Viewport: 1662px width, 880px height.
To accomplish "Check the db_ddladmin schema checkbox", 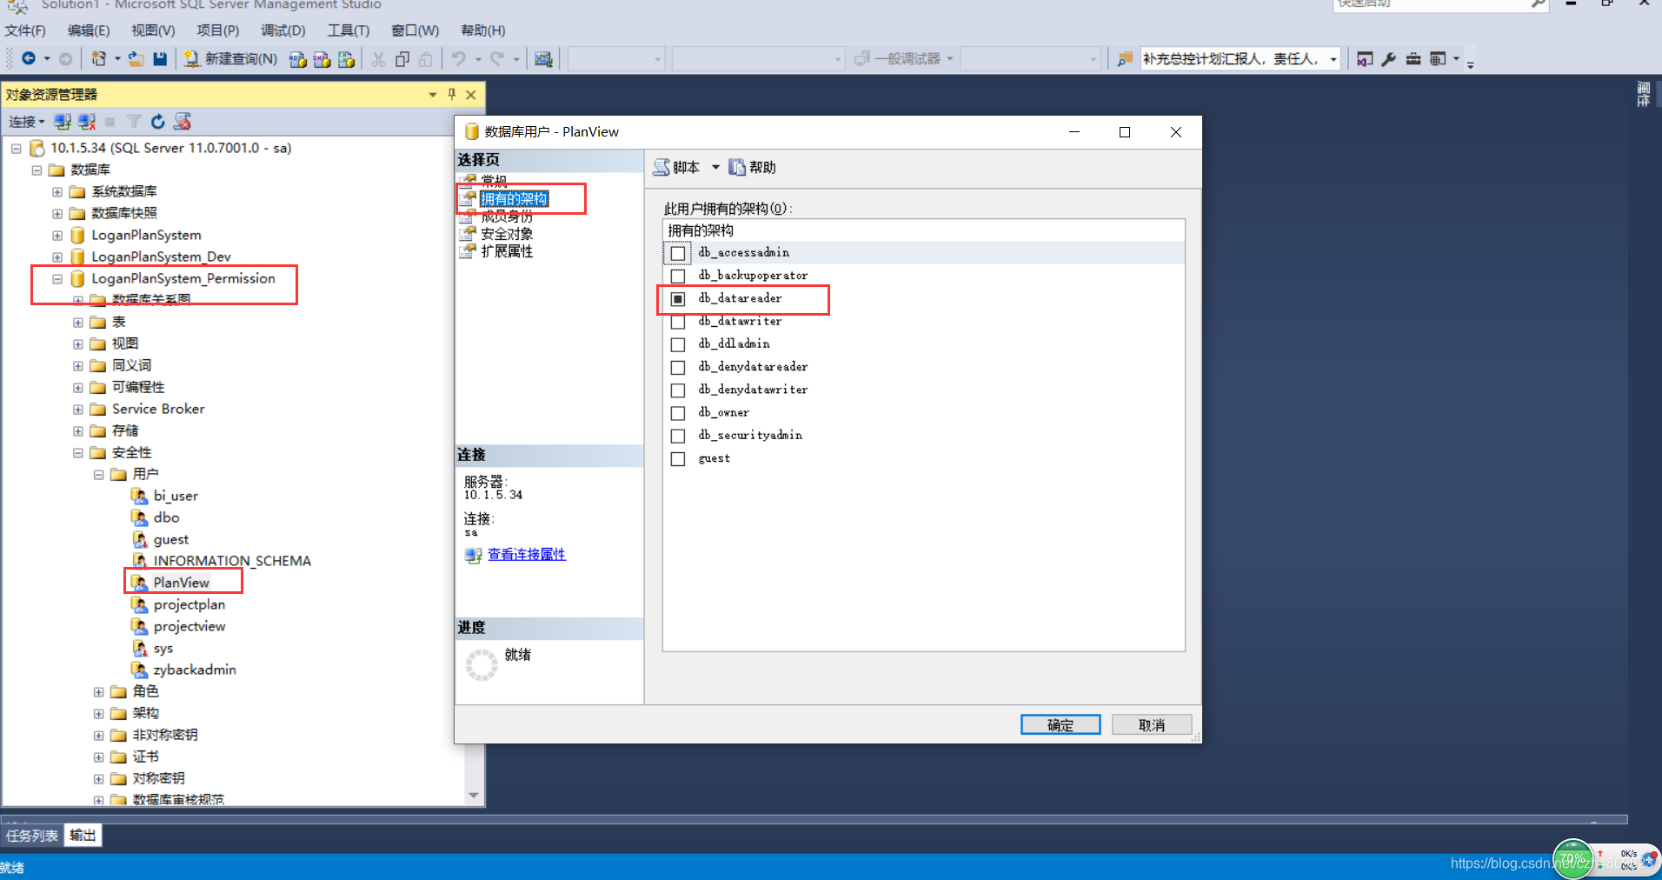I will coord(678,344).
